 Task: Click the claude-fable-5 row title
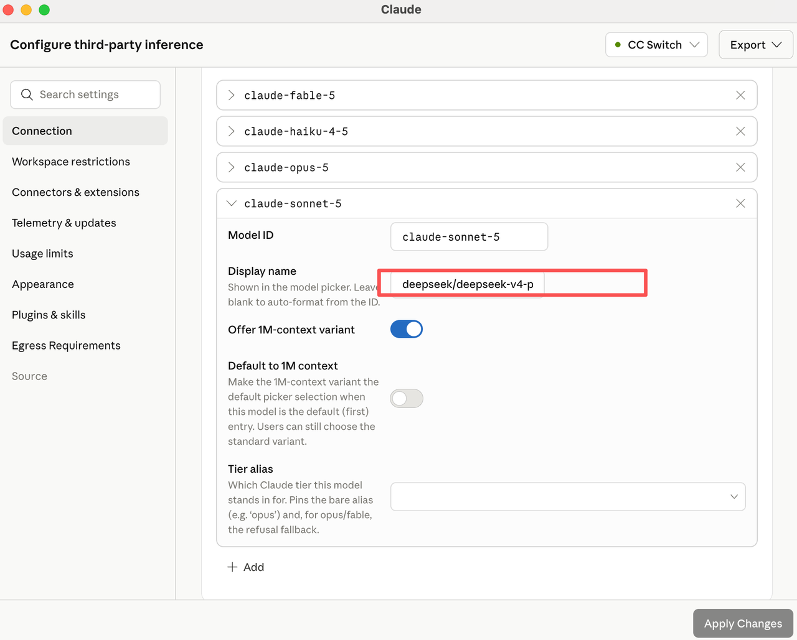click(290, 95)
